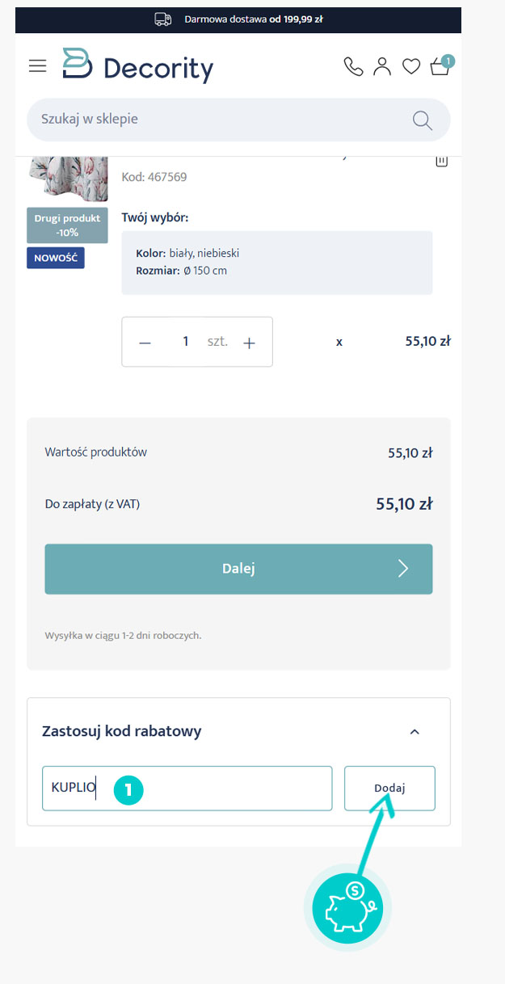Click the Dalej button
Screen dimensions: 505x984
click(238, 569)
